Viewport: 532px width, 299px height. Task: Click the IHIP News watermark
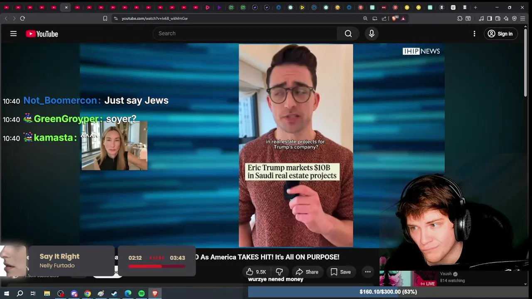(x=421, y=51)
